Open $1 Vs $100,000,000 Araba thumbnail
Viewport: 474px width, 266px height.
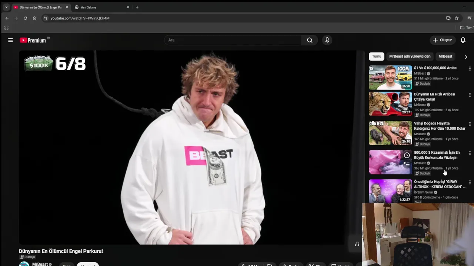[x=390, y=78]
